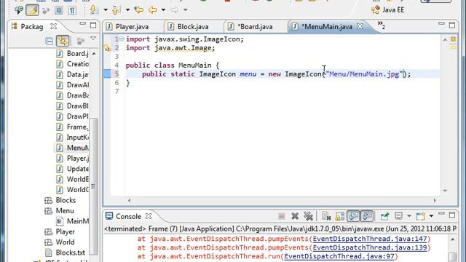Toggle Link with Editor in Package Explorer

tap(63, 41)
